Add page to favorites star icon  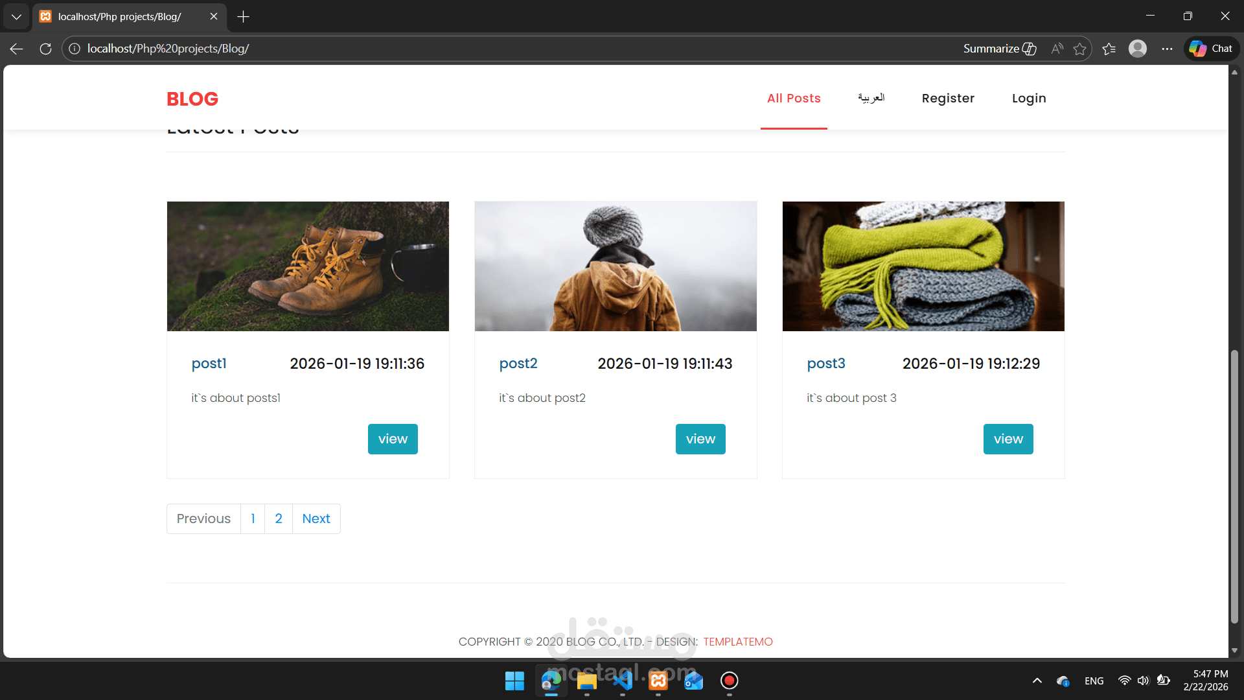[x=1079, y=49]
